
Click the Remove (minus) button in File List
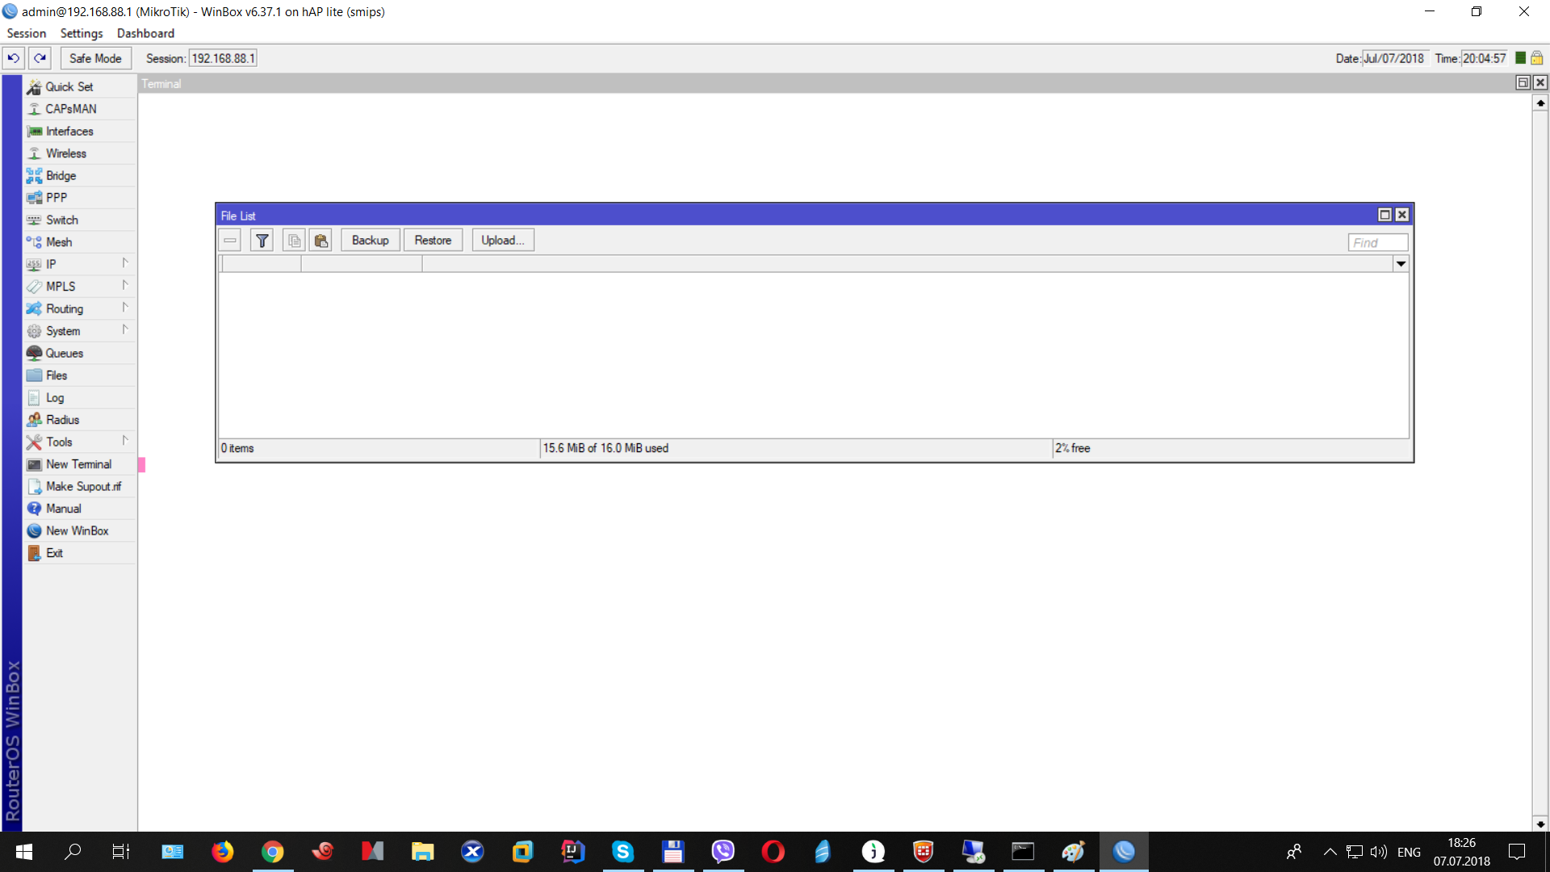coord(230,241)
